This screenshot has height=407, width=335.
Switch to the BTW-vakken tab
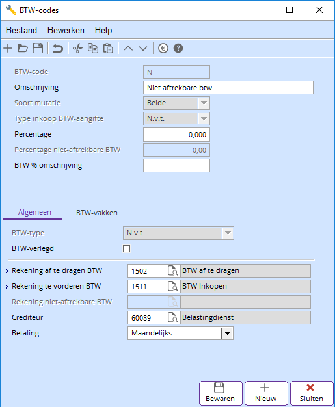97,213
